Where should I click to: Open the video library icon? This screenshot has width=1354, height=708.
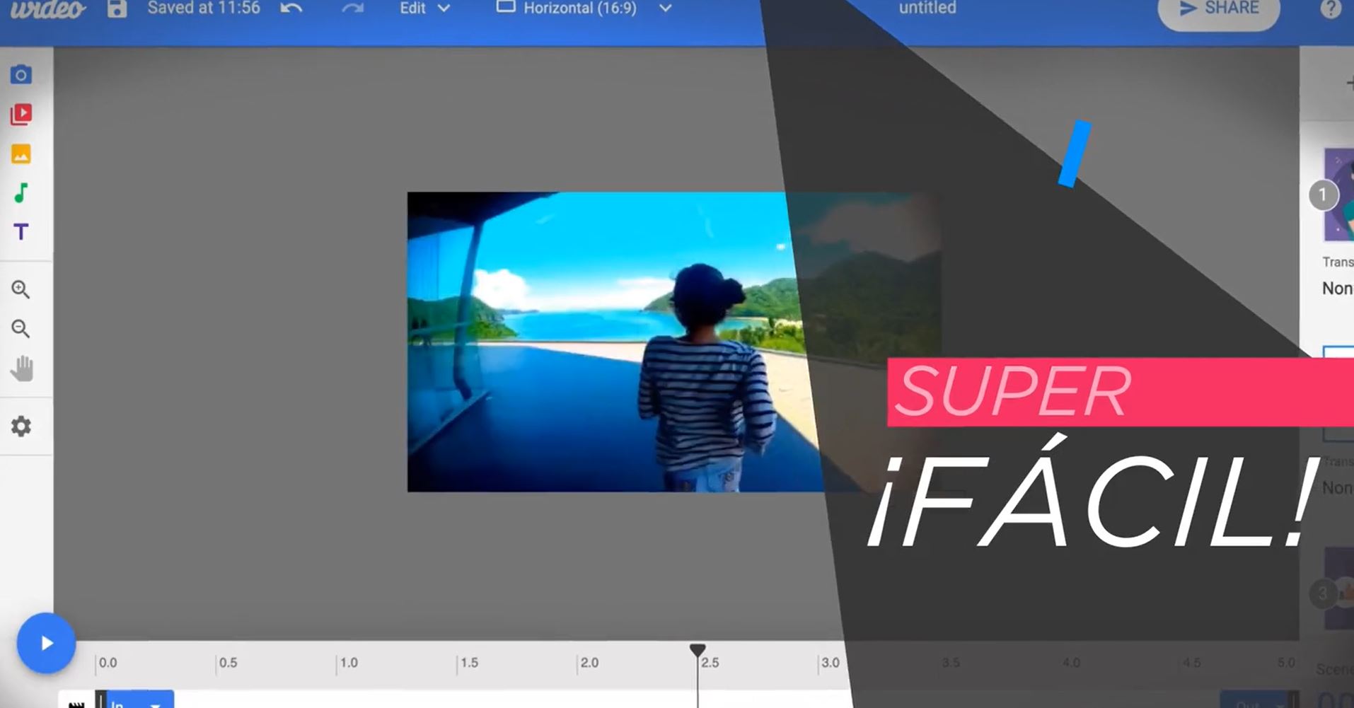coord(21,114)
